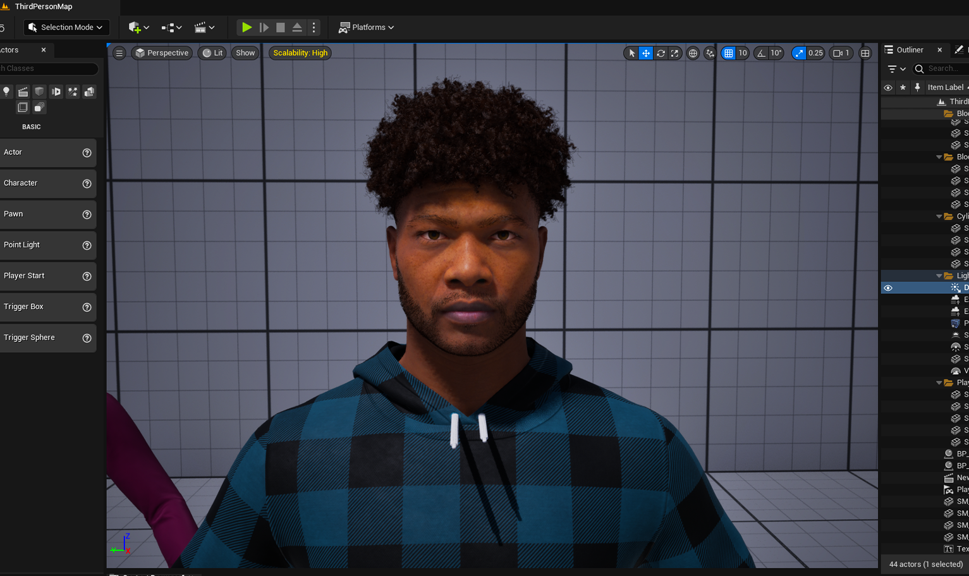Open the Selection Mode dropdown

point(66,27)
